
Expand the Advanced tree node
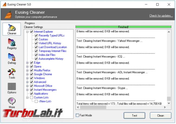click(x=27, y=82)
